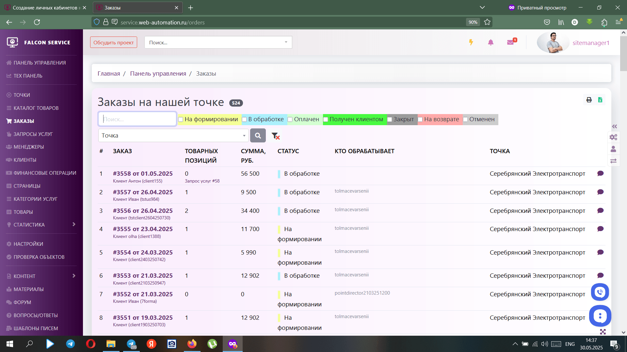Toggle the 'Получен клиентом' filter checkbox
Image resolution: width=627 pixels, height=352 pixels.
tap(326, 120)
